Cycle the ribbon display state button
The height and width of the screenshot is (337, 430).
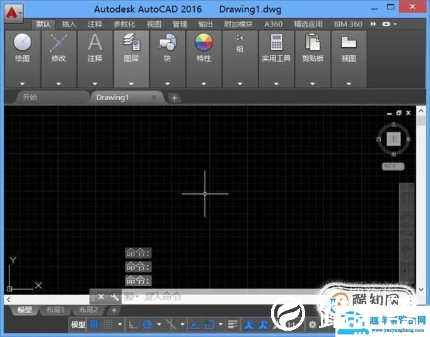pyautogui.click(x=386, y=24)
